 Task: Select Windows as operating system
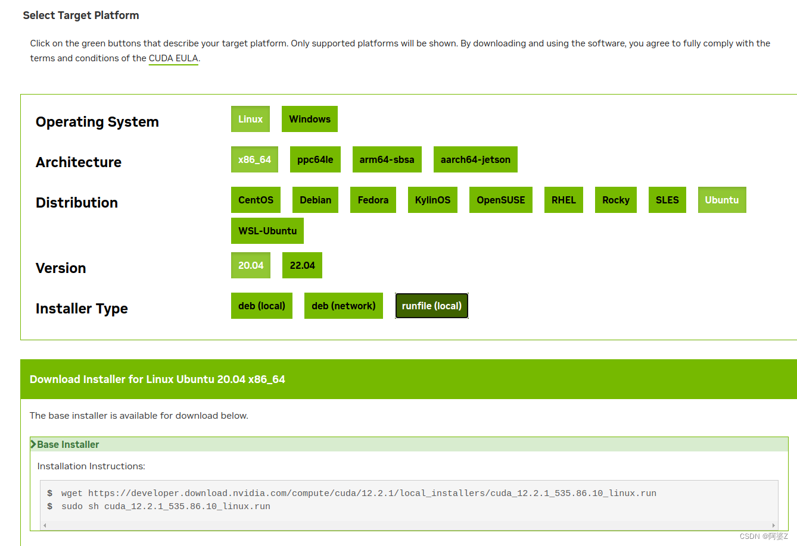[310, 119]
